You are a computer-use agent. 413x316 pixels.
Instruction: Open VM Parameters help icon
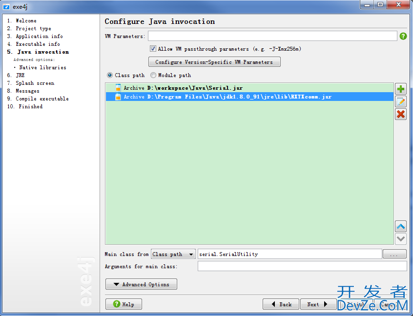coord(403,36)
